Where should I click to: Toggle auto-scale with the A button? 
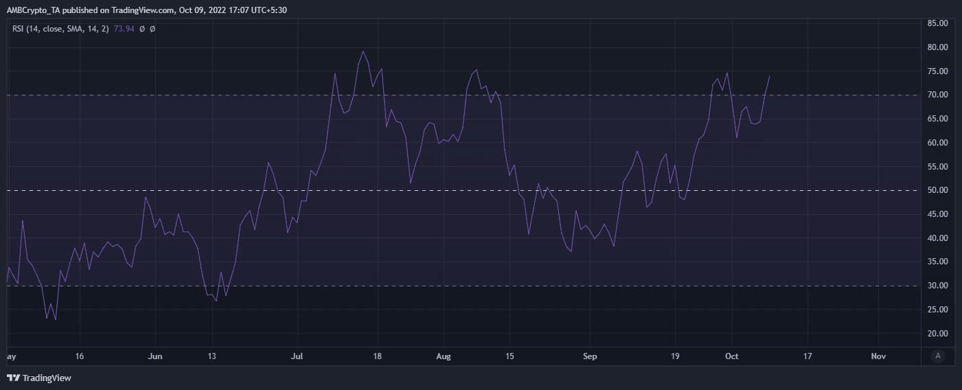click(938, 356)
